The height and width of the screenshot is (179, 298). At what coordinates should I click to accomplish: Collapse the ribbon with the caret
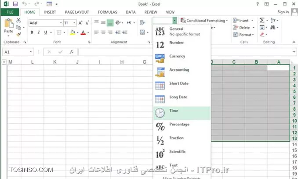[x=294, y=42]
